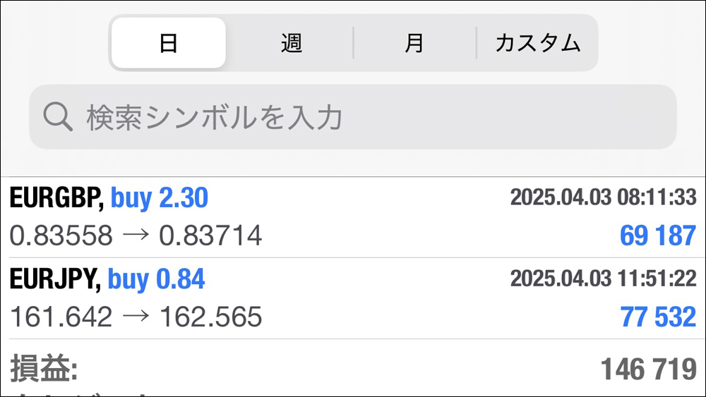Tap the EURJPY profit value 77 532
Screen dimensions: 706x397
658,317
